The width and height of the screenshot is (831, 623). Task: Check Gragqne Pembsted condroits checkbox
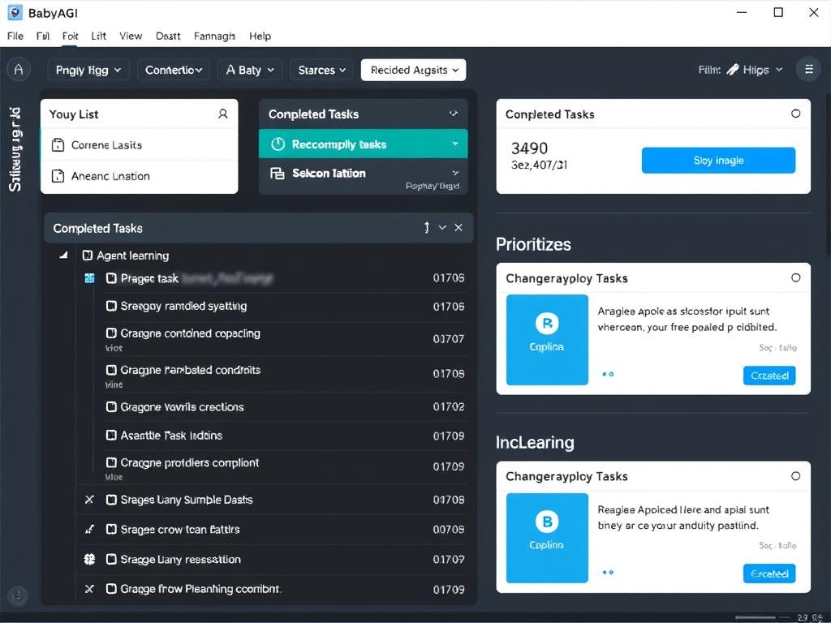(x=110, y=370)
